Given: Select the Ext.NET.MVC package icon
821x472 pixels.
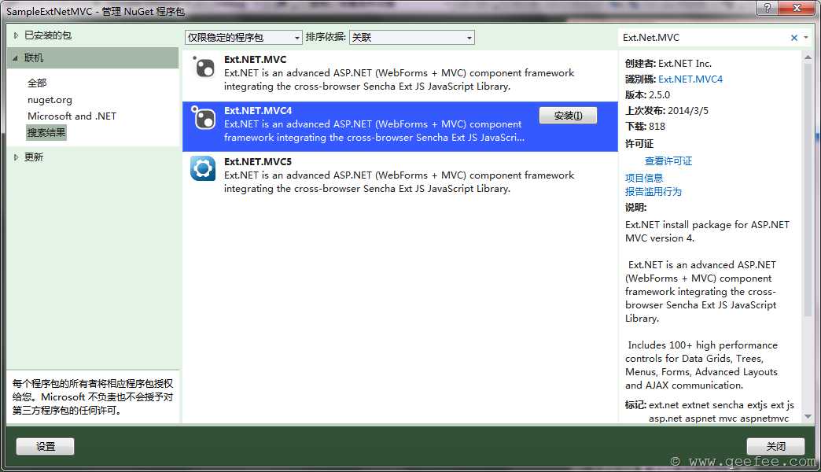Looking at the screenshot, I should [203, 67].
